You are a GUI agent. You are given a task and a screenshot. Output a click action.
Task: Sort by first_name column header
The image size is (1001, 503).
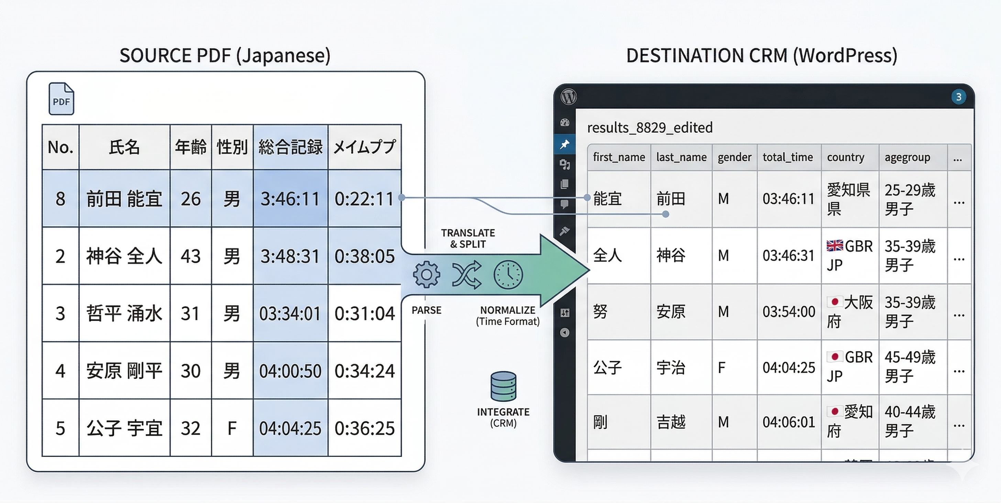pos(619,157)
